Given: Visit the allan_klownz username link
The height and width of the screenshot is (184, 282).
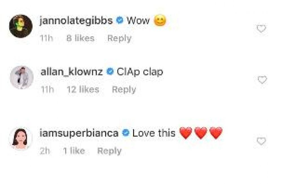Looking at the screenshot, I should point(72,72).
